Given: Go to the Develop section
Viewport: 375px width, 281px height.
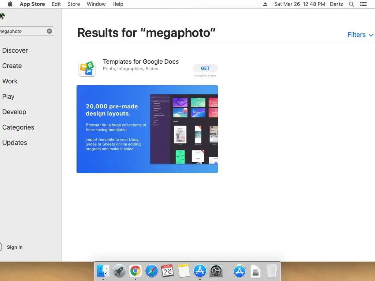Looking at the screenshot, I should [14, 112].
